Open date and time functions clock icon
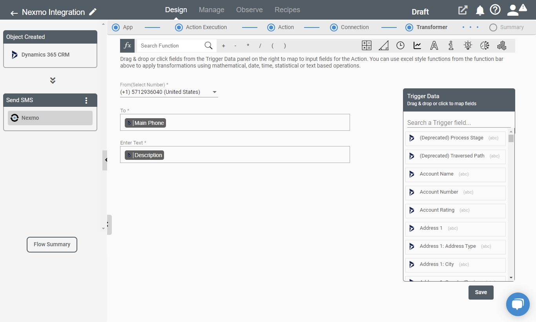Screen dimensions: 536x322 tap(400, 46)
